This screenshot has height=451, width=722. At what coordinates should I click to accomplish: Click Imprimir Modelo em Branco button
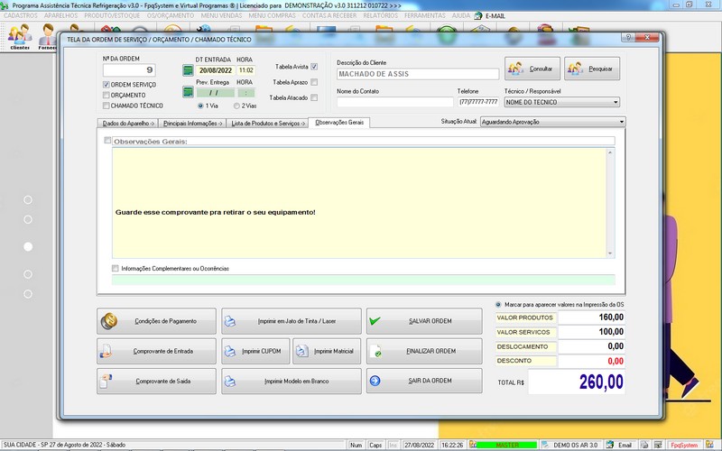pos(292,381)
